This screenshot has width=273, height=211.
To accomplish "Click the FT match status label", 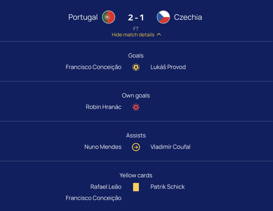I will click(x=136, y=29).
